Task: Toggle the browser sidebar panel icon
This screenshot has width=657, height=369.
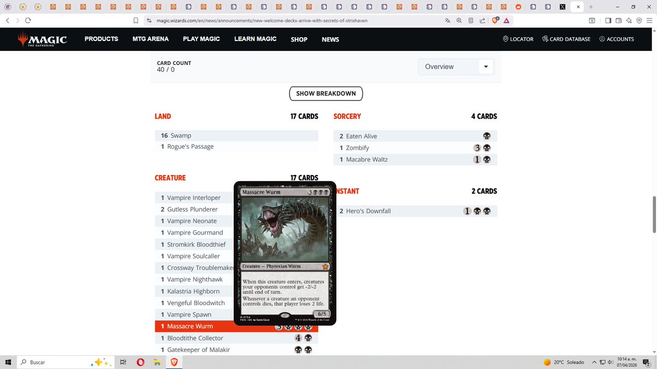Action: coord(608,20)
